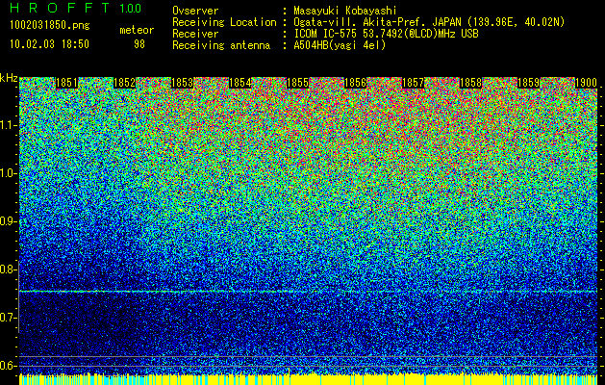Click the 1900 time marker label
This screenshot has height=385, width=605.
(x=586, y=83)
